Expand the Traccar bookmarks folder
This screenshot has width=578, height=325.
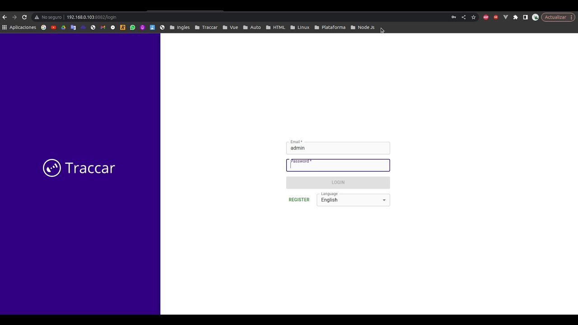pyautogui.click(x=206, y=28)
